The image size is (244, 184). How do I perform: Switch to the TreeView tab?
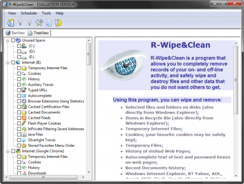click(x=39, y=33)
